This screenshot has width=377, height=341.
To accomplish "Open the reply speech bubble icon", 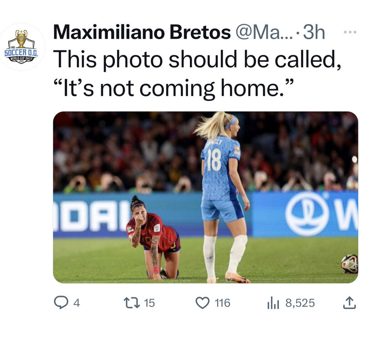I will click(61, 303).
